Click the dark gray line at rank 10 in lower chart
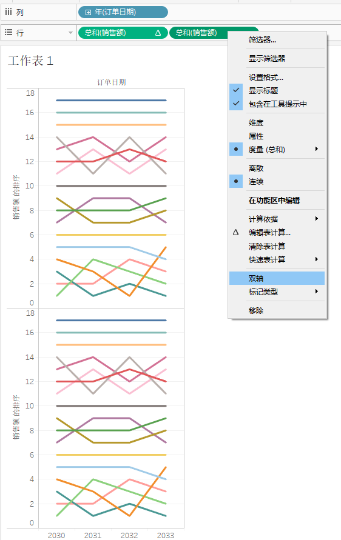The height and width of the screenshot is (540, 341). pos(112,406)
